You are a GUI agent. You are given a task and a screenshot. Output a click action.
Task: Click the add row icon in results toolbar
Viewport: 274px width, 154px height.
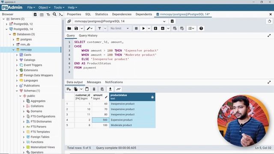(68, 89)
